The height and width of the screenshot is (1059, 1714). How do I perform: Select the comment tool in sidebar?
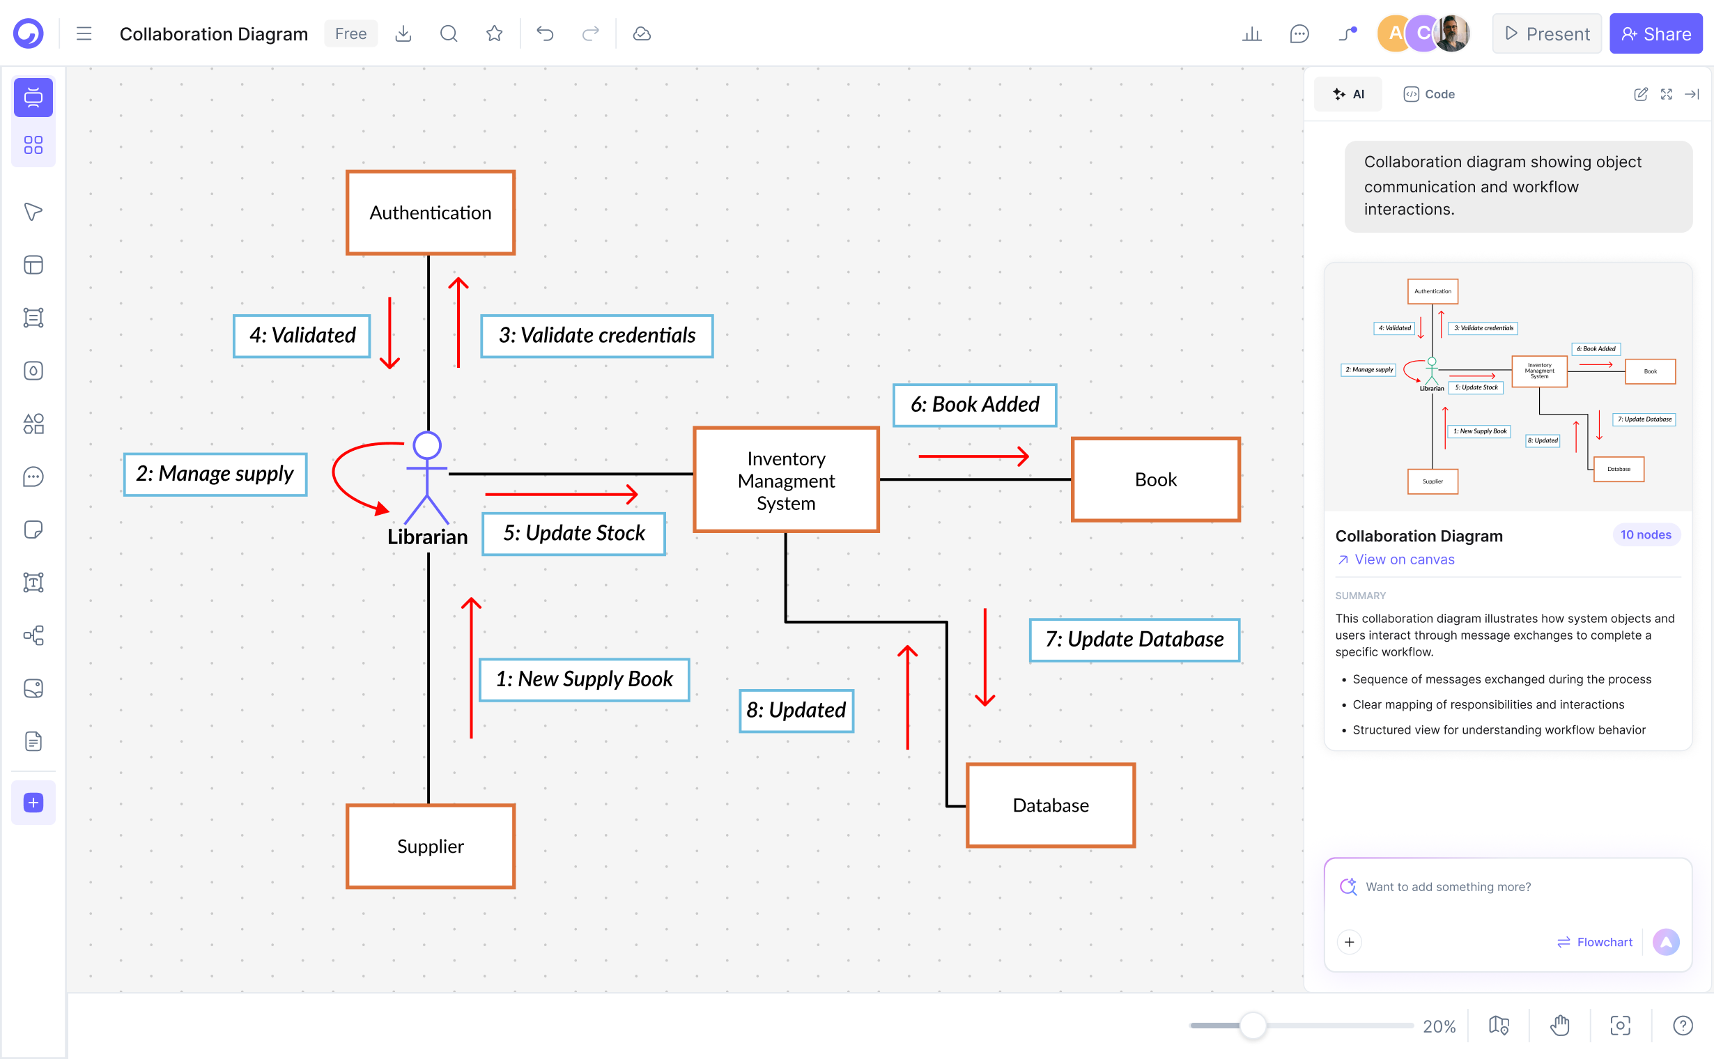pos(33,477)
